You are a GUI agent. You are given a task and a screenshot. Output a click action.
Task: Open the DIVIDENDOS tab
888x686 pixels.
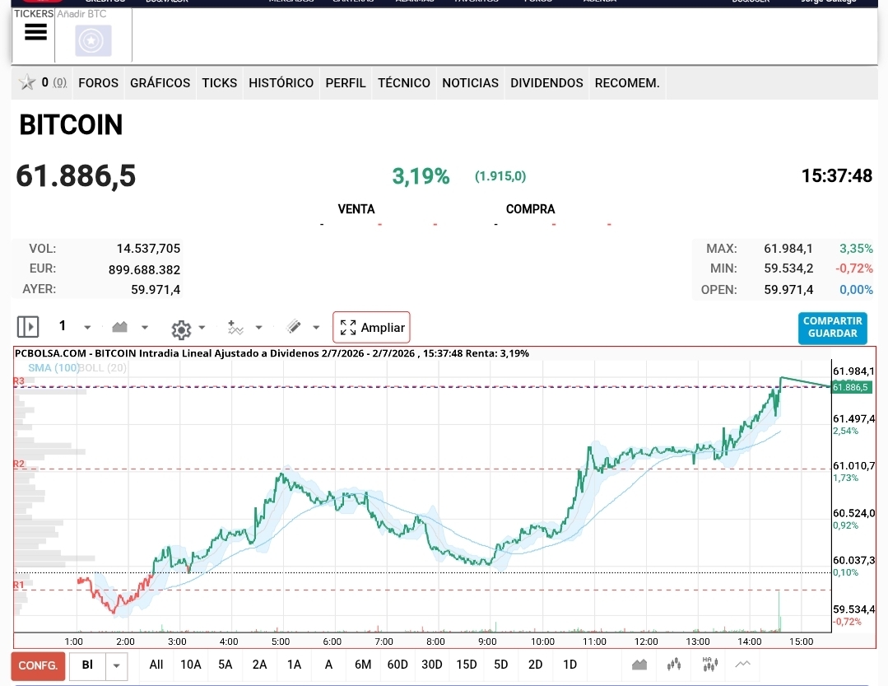(546, 83)
